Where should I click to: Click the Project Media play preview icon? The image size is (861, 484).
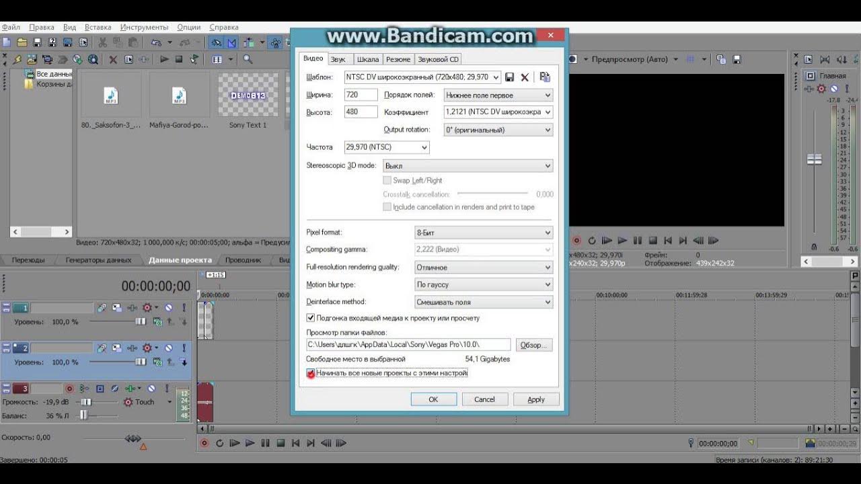coord(165,59)
